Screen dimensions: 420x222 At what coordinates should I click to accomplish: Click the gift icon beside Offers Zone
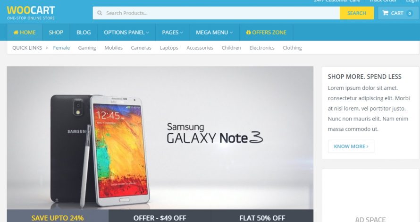point(248,33)
